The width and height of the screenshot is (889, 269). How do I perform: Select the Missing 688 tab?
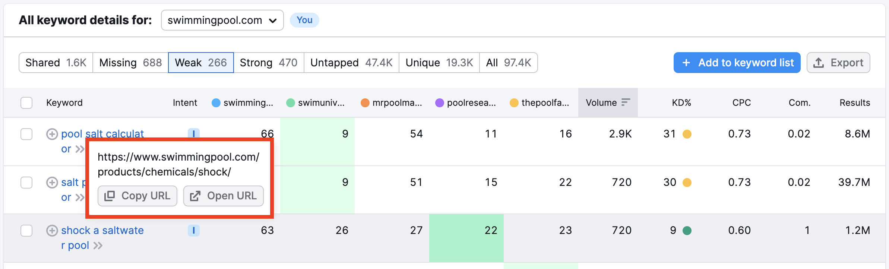[x=130, y=63]
